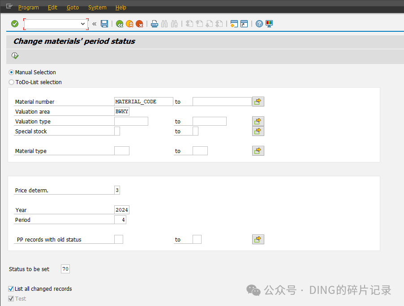Toggle the List all changed records checkbox

click(x=11, y=289)
